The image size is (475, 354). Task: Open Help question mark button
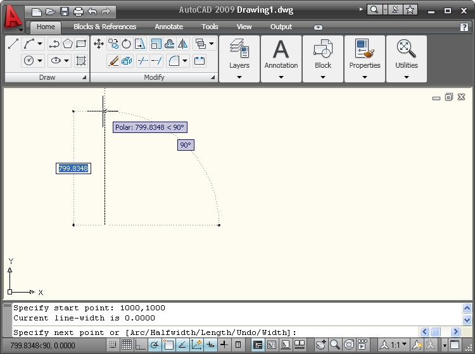[x=464, y=27]
